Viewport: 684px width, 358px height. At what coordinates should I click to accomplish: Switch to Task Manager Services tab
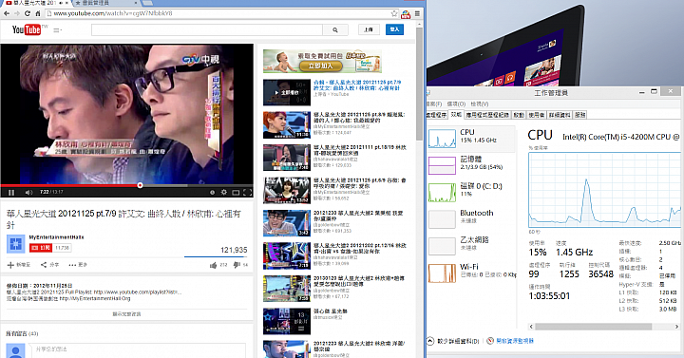click(x=579, y=115)
